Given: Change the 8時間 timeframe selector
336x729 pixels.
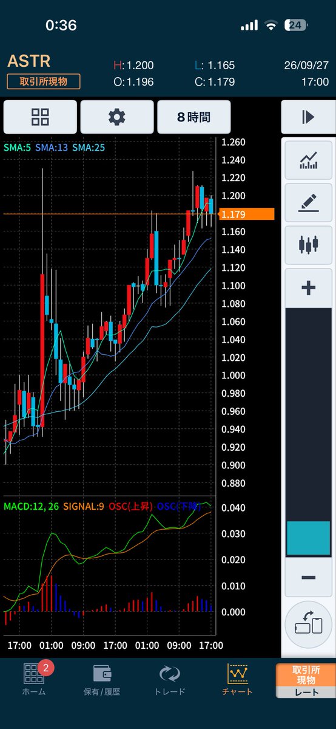Looking at the screenshot, I should (x=193, y=117).
